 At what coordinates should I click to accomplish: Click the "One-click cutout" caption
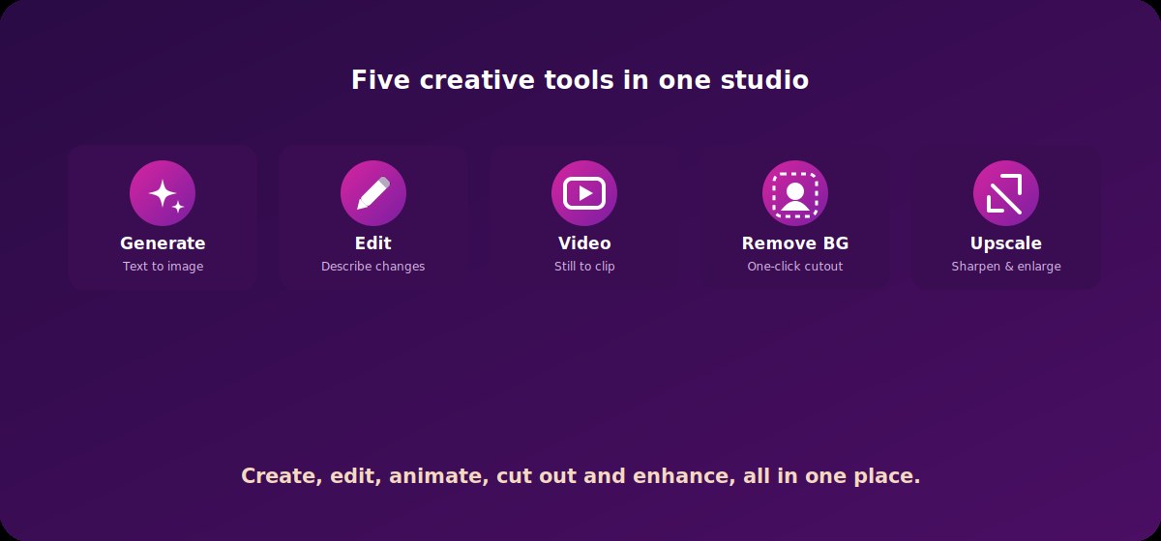(795, 267)
